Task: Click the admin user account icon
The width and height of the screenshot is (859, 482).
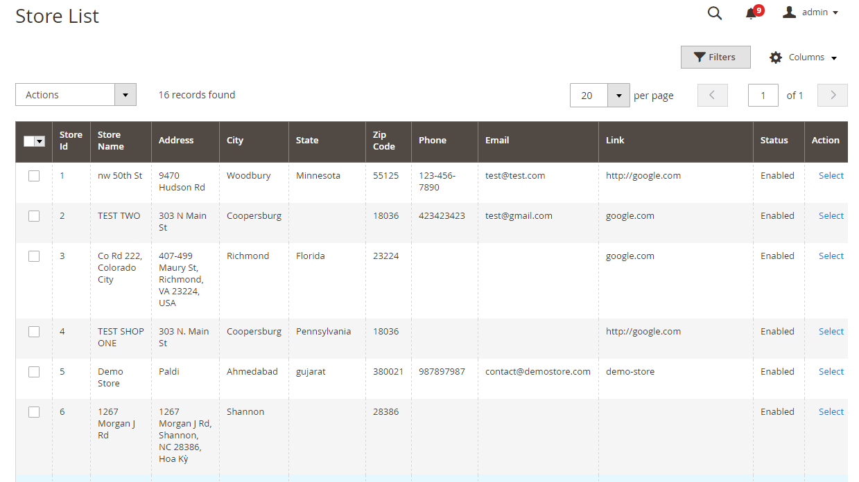Action: tap(789, 12)
